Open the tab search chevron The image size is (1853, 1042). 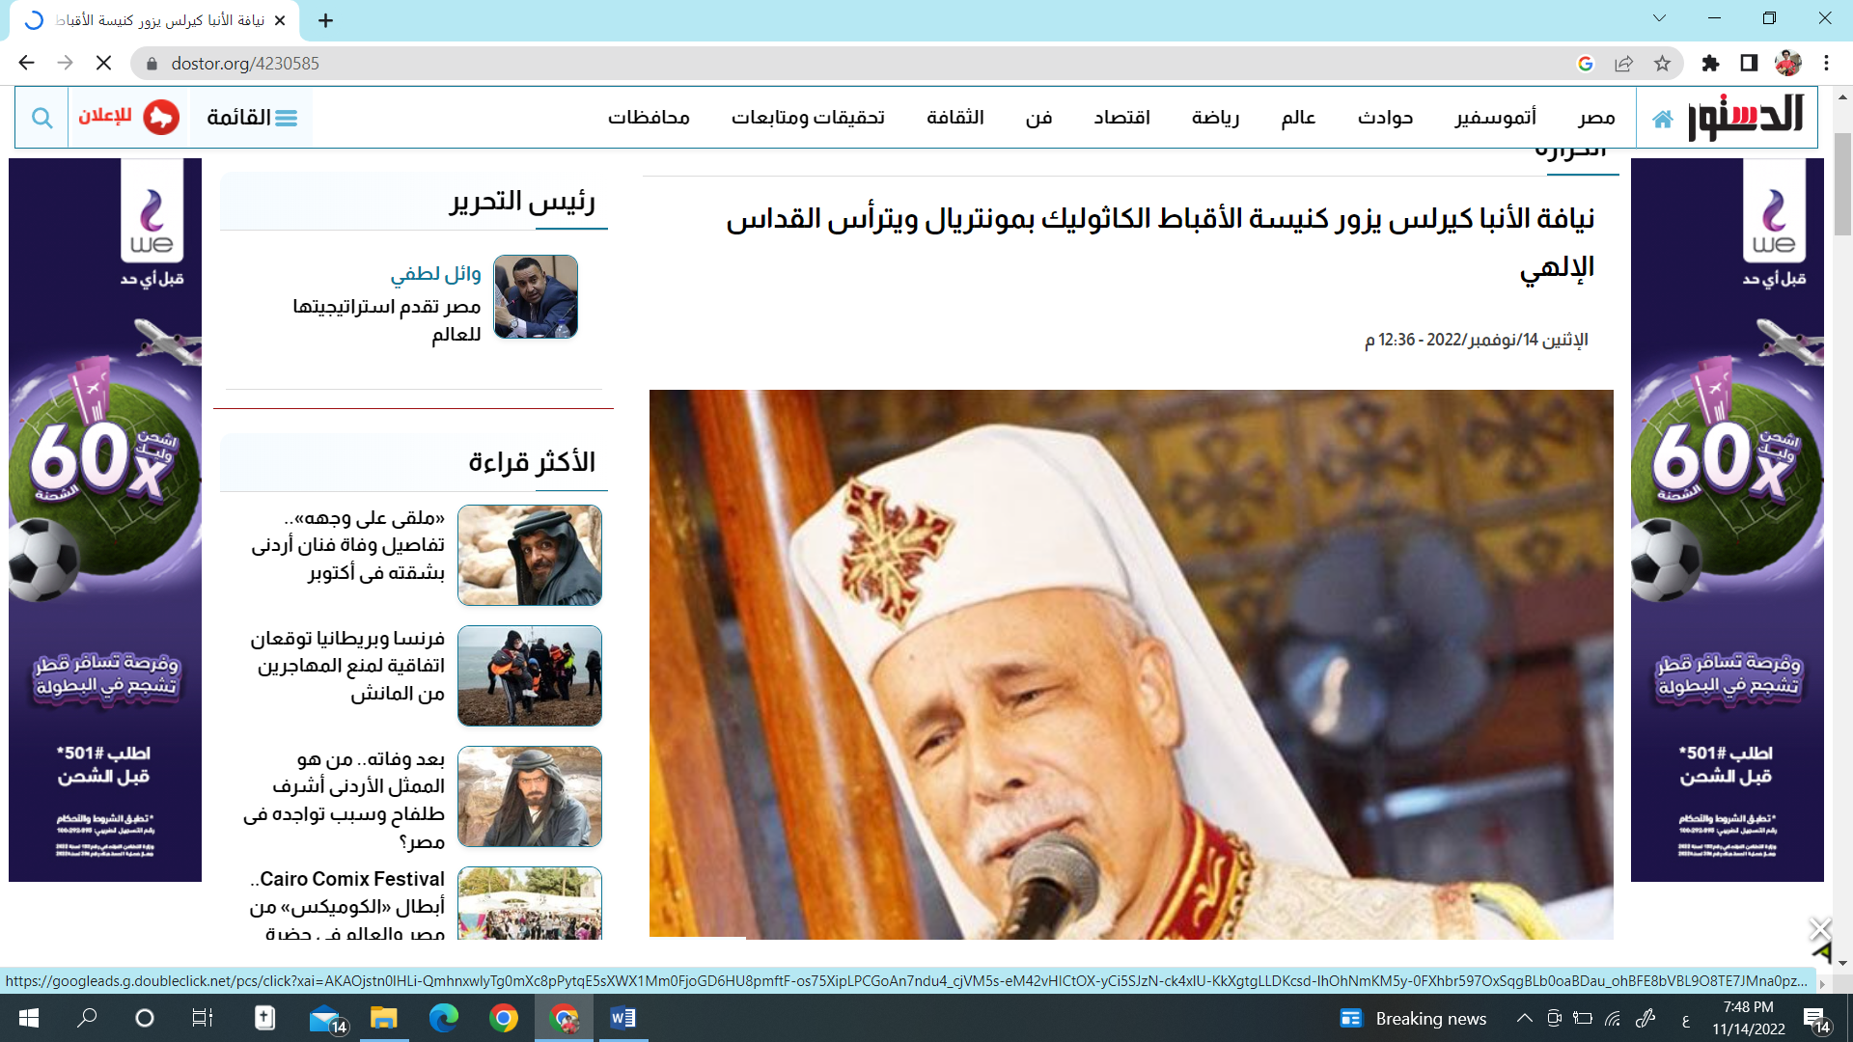point(1659,18)
